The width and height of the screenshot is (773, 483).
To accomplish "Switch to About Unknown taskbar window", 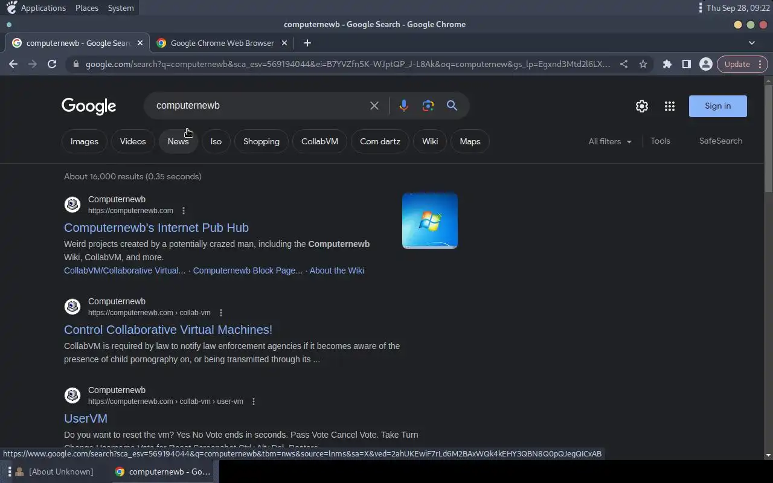I will [54, 472].
